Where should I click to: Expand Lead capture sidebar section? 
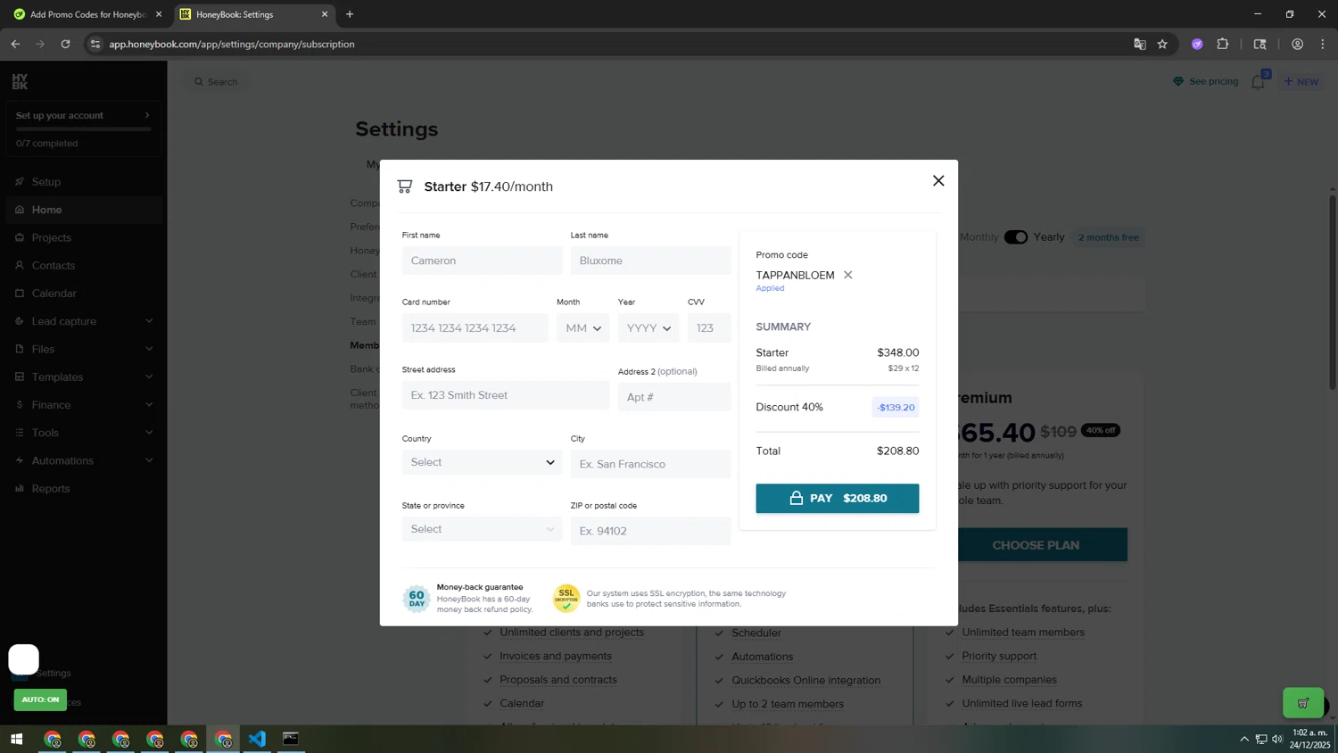[83, 321]
